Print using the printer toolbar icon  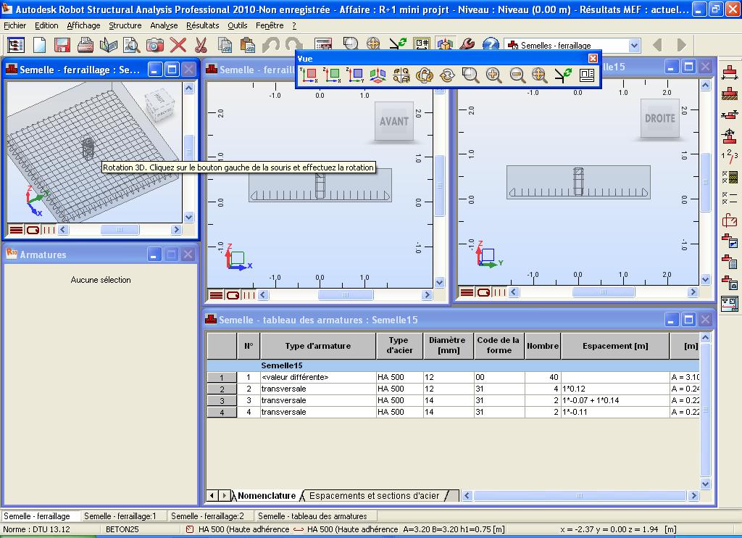tap(86, 45)
